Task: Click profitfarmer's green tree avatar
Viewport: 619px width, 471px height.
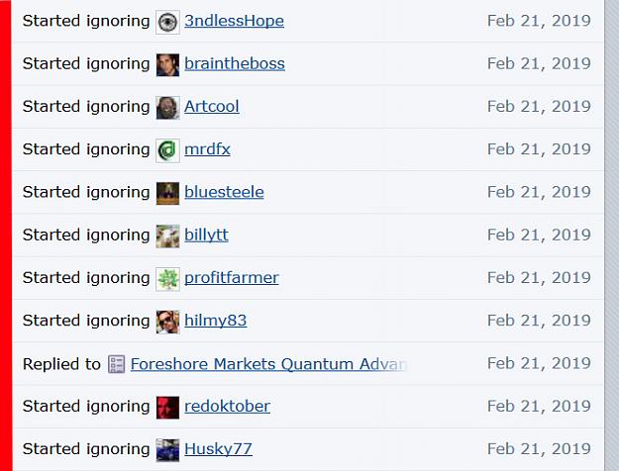Action: [167, 279]
